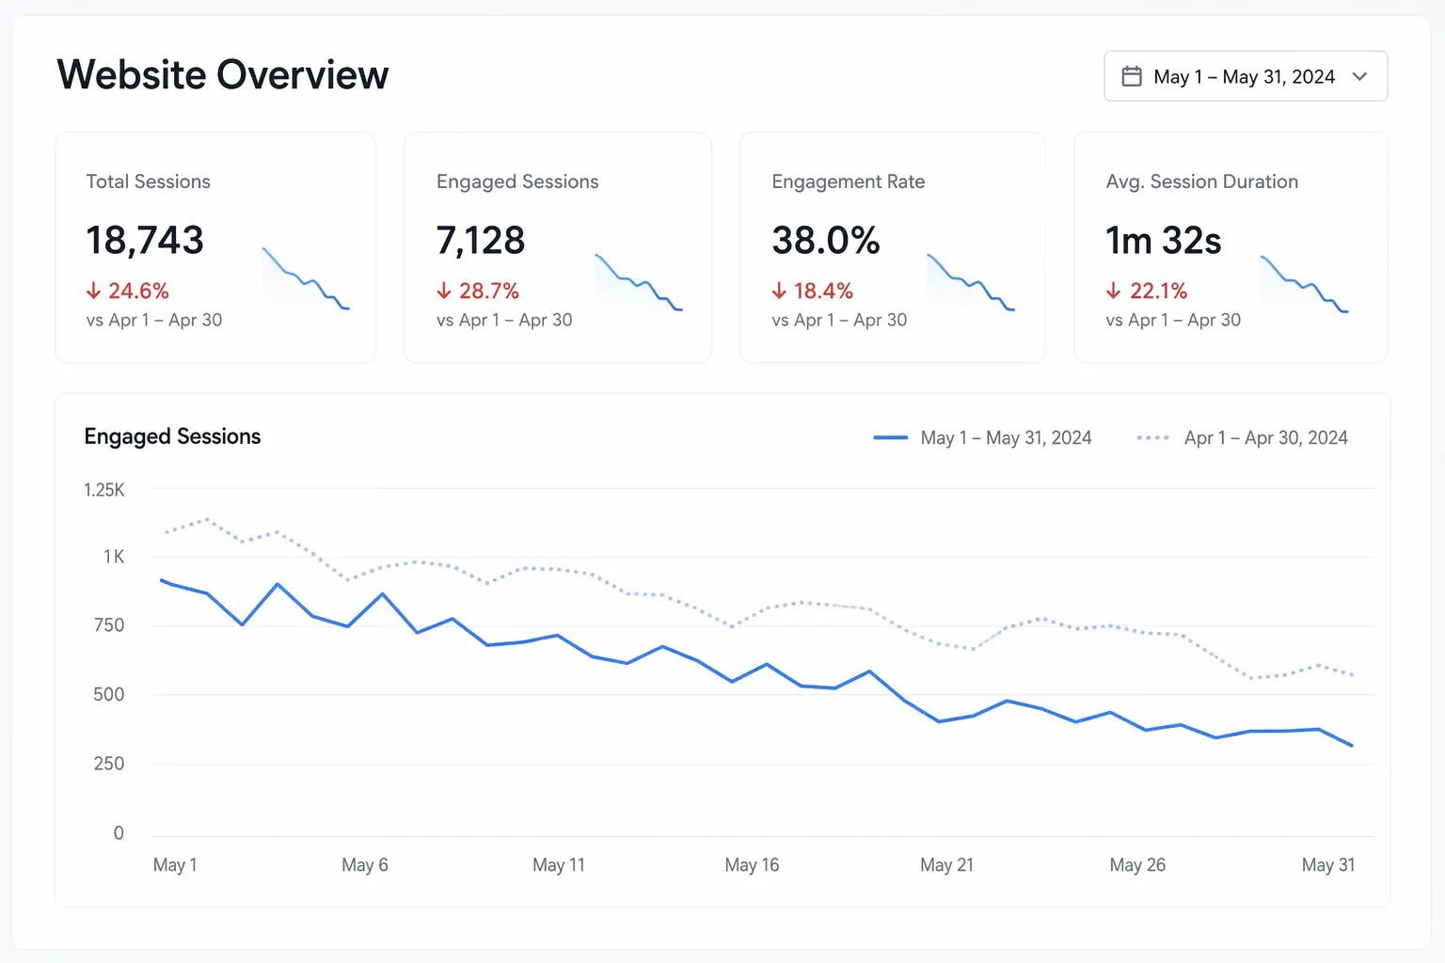
Task: Click the May 6 x-axis label
Action: coord(365,865)
